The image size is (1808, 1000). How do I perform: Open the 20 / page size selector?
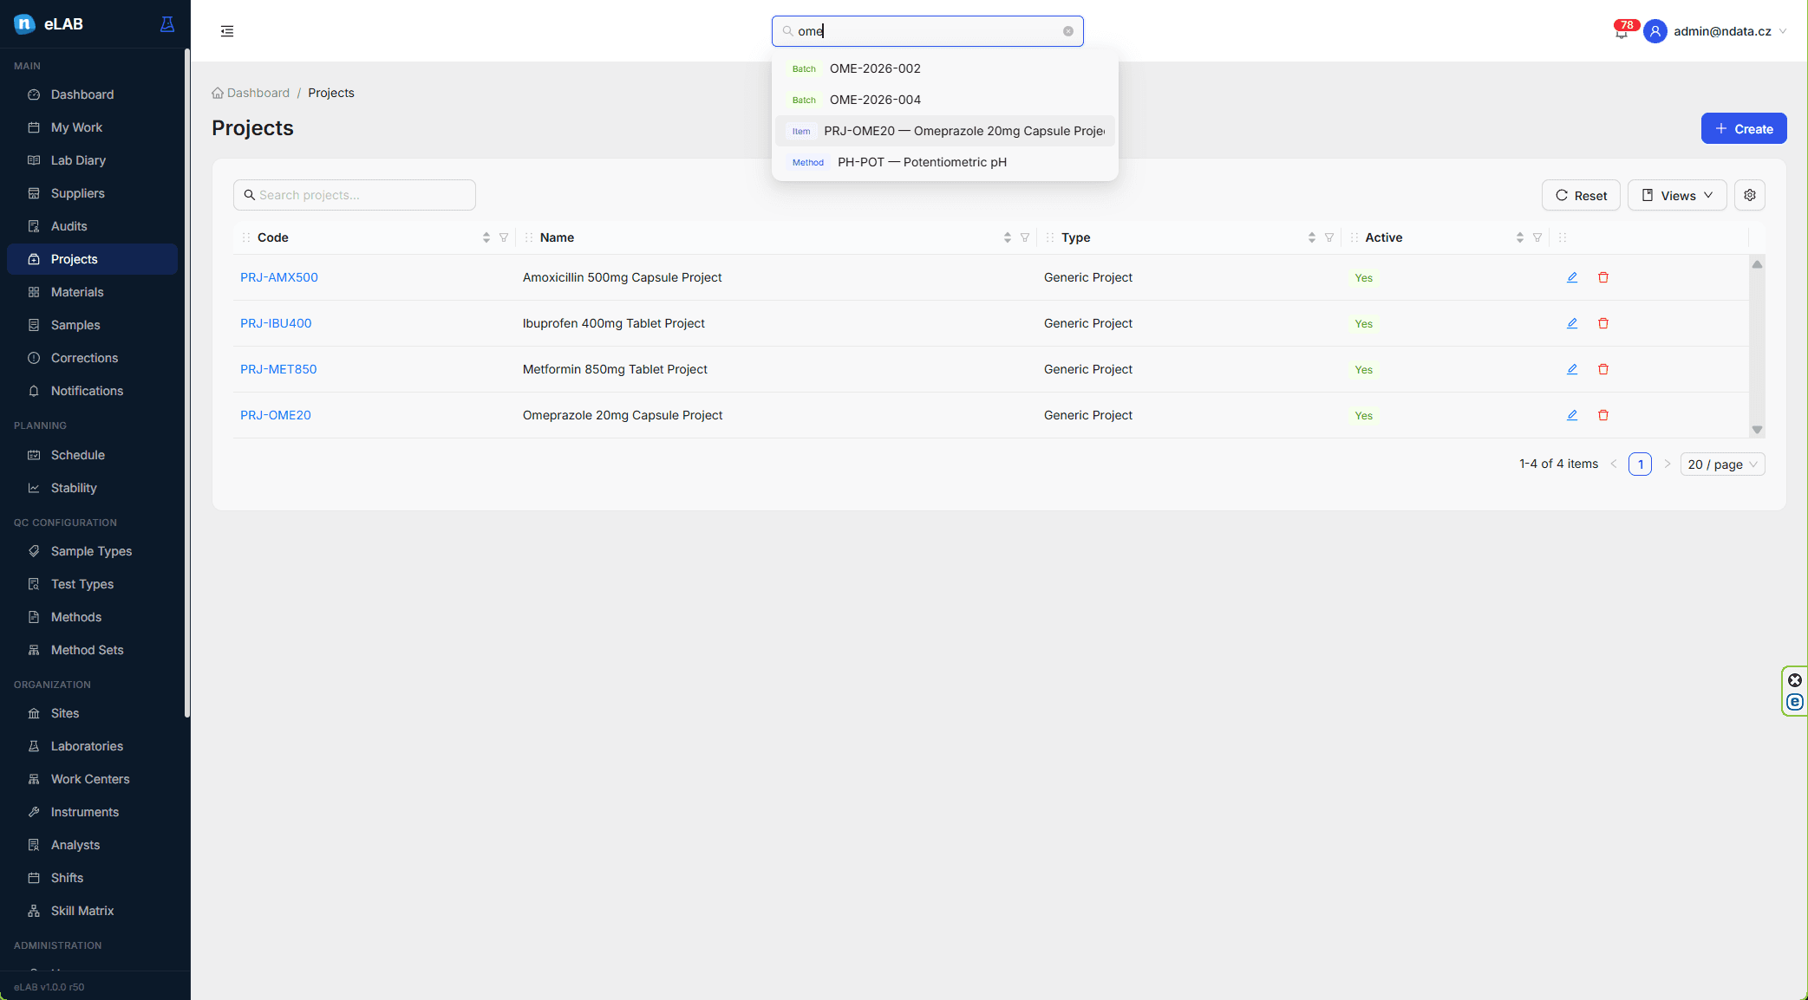tap(1722, 464)
